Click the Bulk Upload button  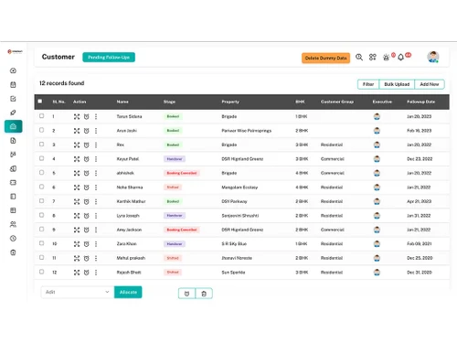pyautogui.click(x=397, y=84)
